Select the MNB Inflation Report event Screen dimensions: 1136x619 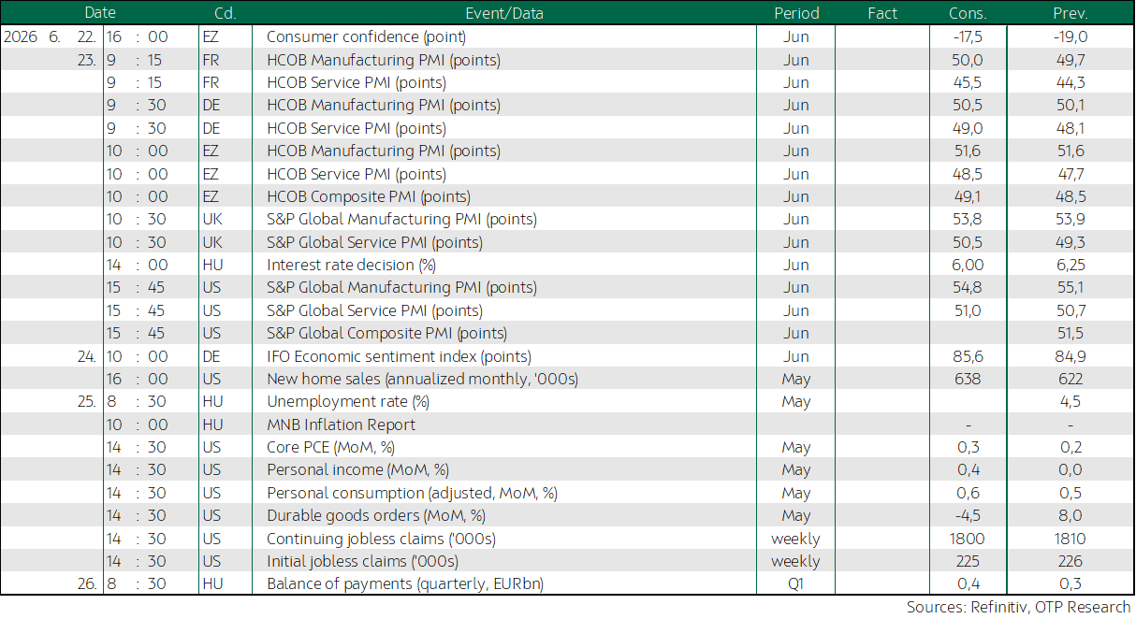click(x=341, y=425)
